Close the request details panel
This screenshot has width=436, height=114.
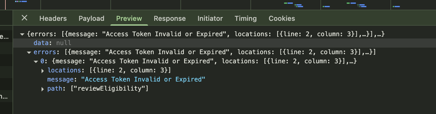[x=24, y=18]
